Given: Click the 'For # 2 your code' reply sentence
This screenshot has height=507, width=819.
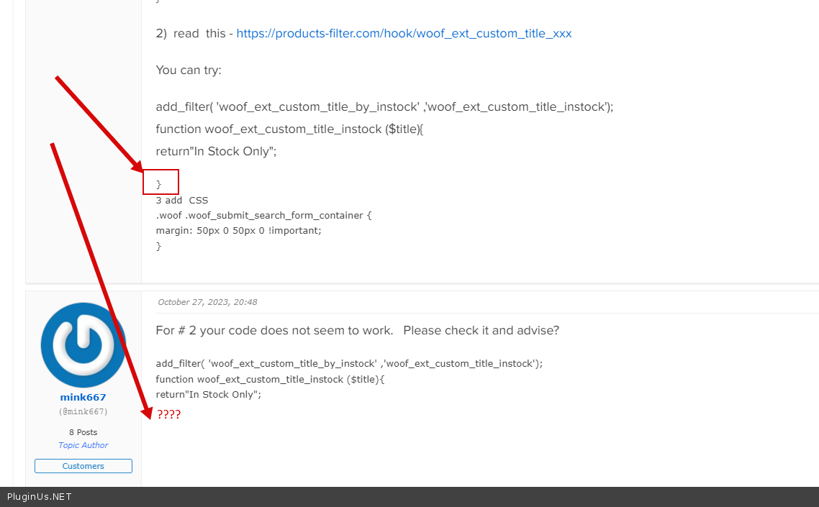Looking at the screenshot, I should [357, 331].
